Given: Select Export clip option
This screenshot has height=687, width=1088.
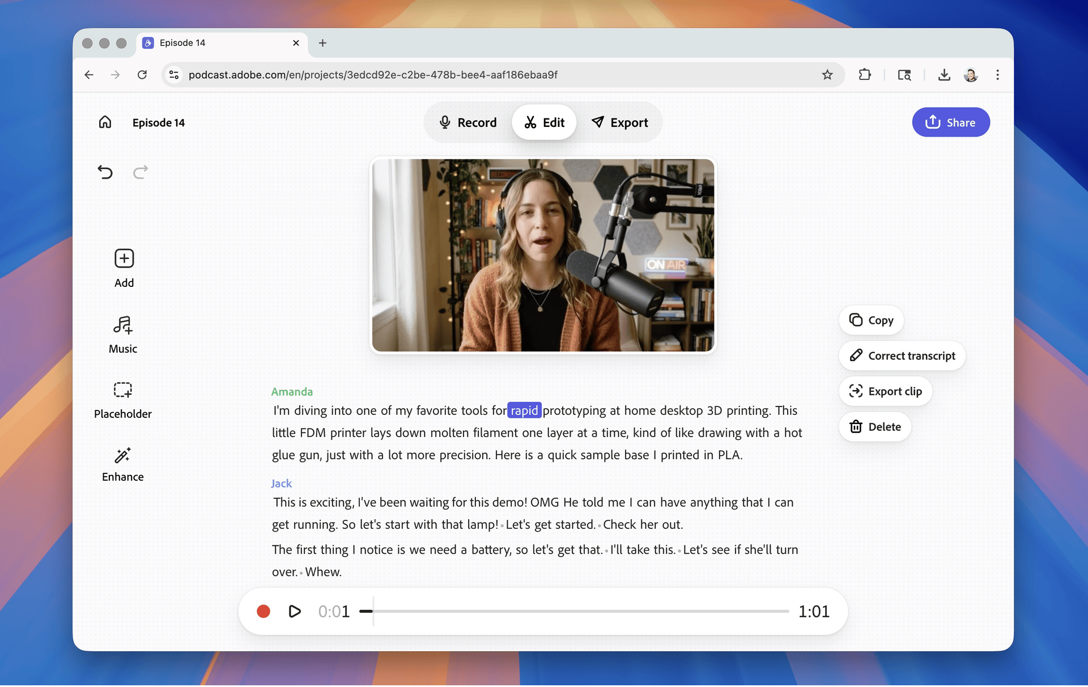Looking at the screenshot, I should [885, 391].
